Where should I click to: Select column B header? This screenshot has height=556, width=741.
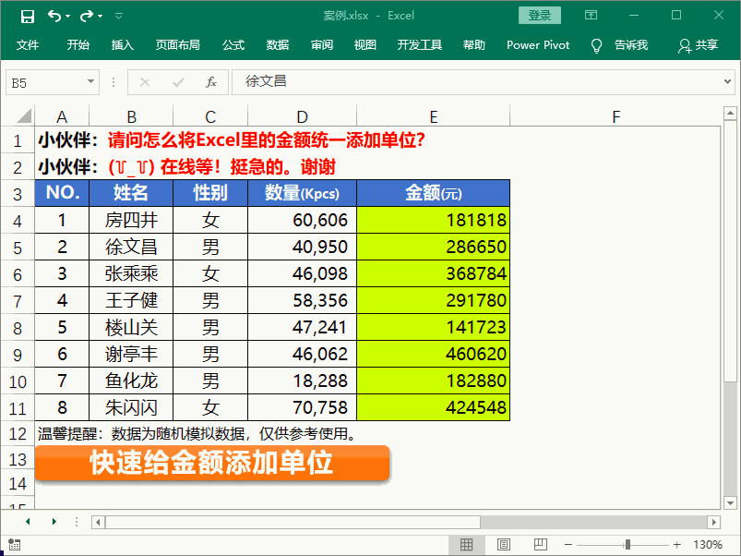[x=131, y=116]
